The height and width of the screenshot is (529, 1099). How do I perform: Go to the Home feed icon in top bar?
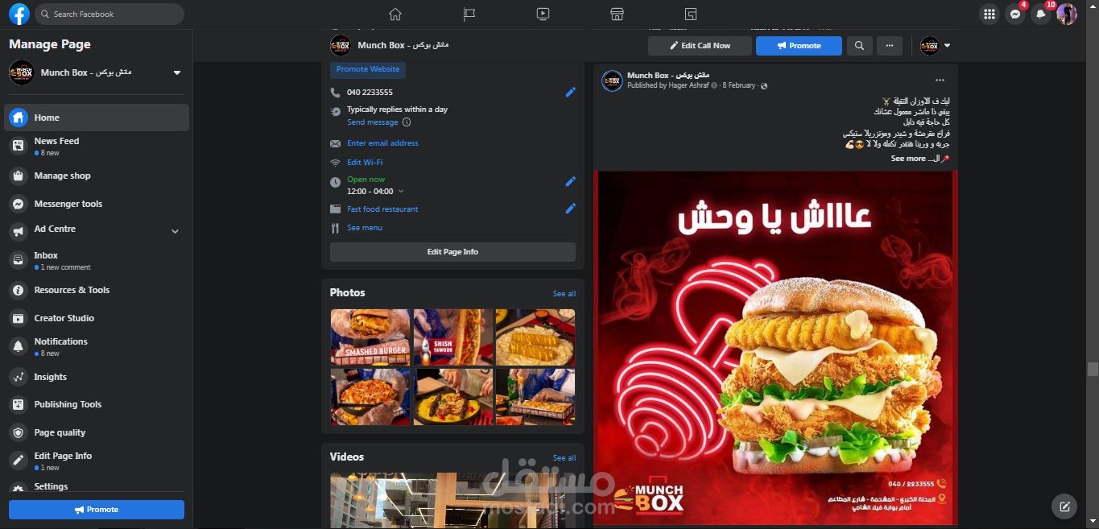pyautogui.click(x=395, y=14)
